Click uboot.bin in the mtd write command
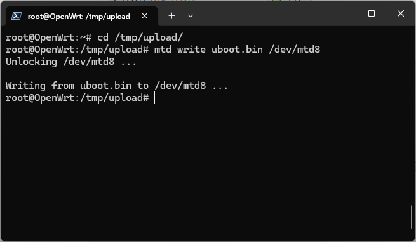Screen dimensions: 416x242 pyautogui.click(x=237, y=50)
